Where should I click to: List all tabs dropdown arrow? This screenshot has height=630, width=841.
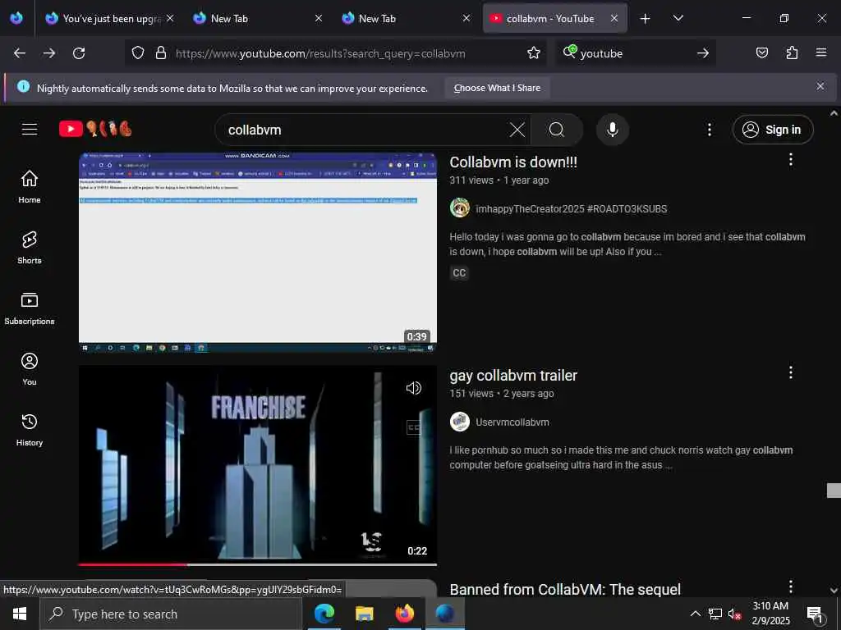(678, 18)
